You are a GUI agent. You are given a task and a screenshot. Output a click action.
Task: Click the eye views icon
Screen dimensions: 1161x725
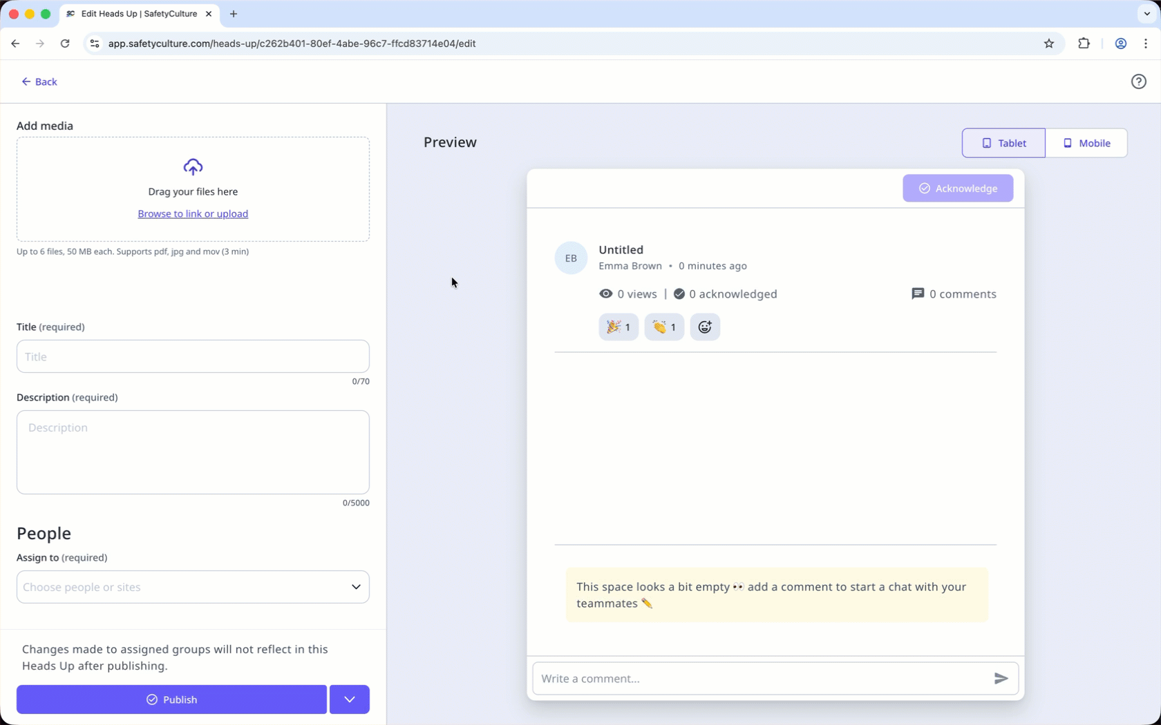coord(605,293)
